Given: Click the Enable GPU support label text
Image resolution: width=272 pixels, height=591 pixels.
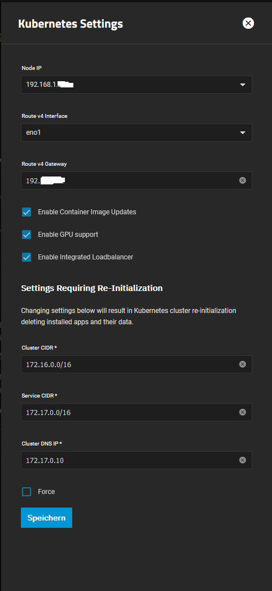Looking at the screenshot, I should click(68, 235).
